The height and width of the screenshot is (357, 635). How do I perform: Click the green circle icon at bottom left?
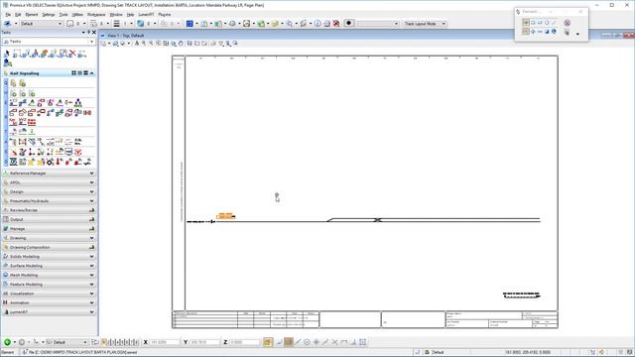click(7, 342)
